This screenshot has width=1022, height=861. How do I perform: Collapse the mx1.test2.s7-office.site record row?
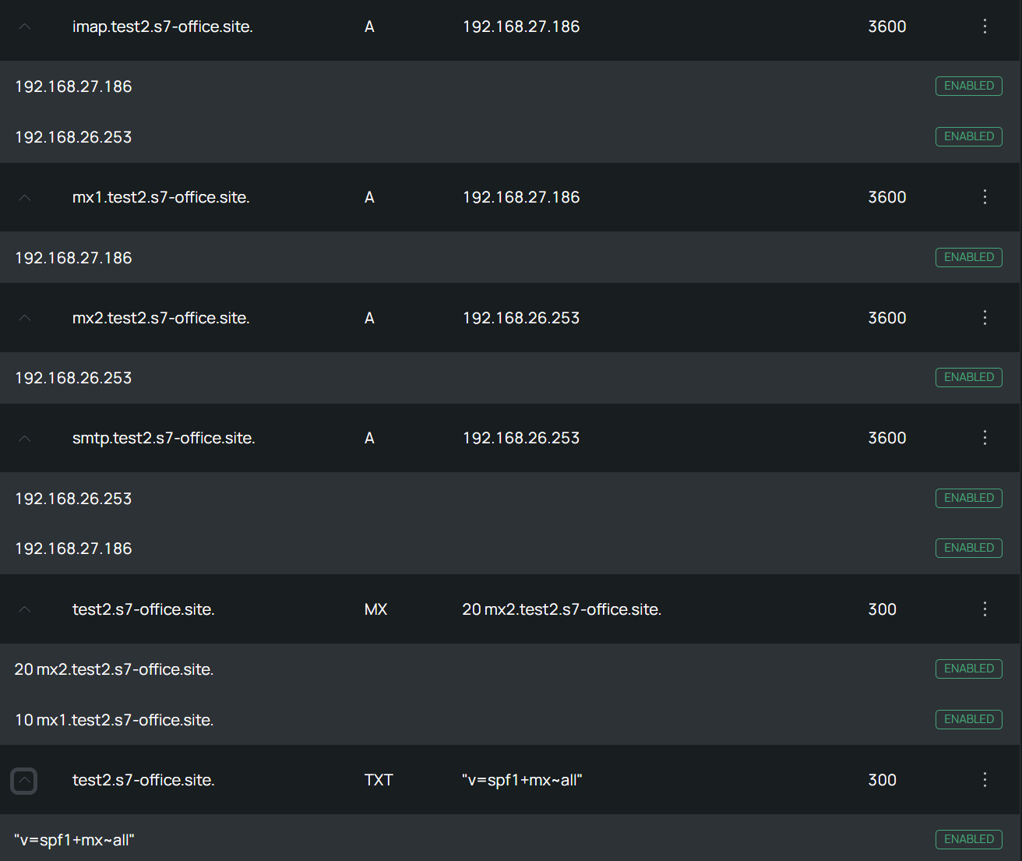(x=24, y=197)
